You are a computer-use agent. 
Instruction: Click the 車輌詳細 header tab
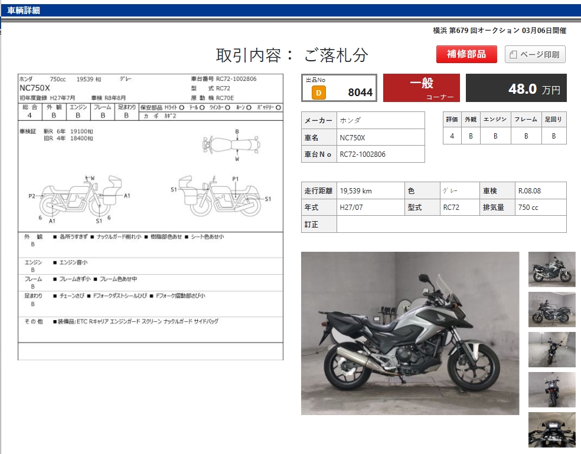pos(24,10)
